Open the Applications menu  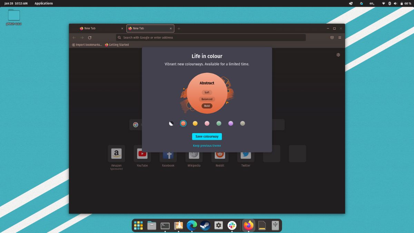click(x=43, y=3)
